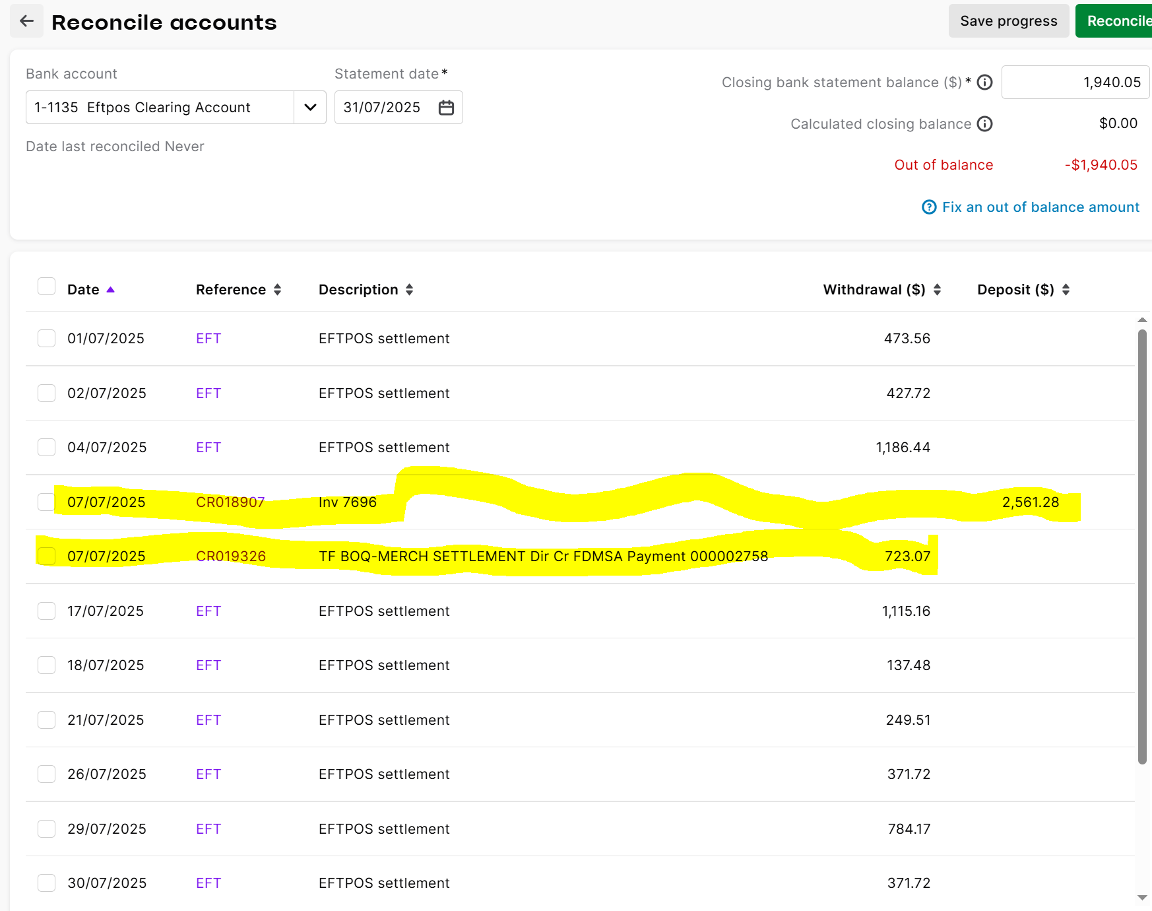The height and width of the screenshot is (911, 1152).
Task: Tick checkbox for 01/07/2025 EFTPOS settlement
Action: (46, 339)
